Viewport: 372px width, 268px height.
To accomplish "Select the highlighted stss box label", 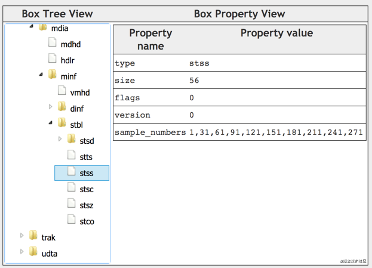I will tap(87, 173).
